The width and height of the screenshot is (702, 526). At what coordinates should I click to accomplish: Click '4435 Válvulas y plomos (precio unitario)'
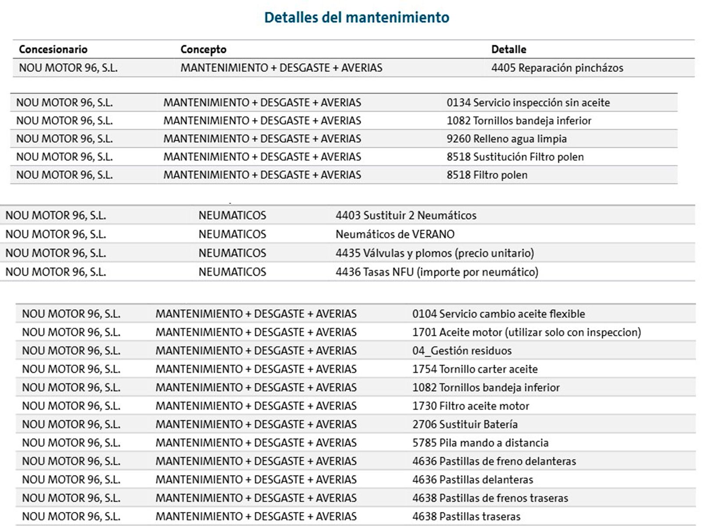[435, 253]
